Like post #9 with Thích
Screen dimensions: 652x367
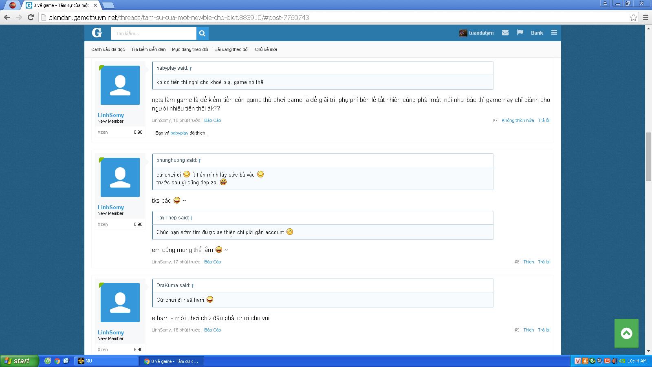coord(529,330)
